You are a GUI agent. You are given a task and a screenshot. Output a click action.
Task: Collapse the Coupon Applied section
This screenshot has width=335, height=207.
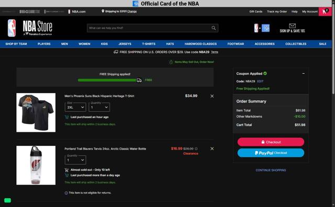(x=304, y=73)
